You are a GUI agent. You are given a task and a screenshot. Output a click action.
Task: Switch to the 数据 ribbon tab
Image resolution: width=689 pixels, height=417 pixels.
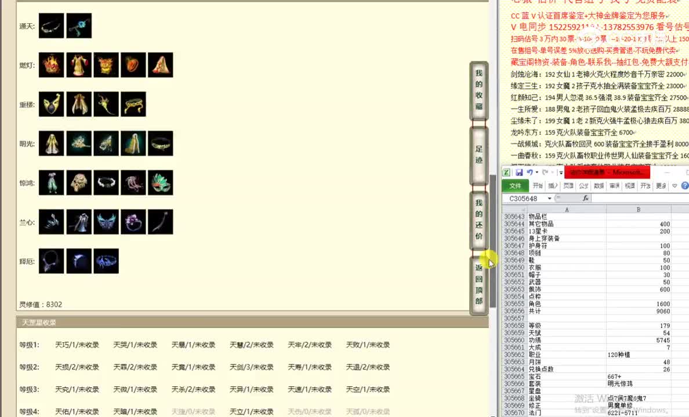click(600, 185)
